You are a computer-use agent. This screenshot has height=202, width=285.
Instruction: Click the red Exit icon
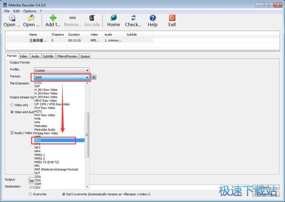(172, 18)
